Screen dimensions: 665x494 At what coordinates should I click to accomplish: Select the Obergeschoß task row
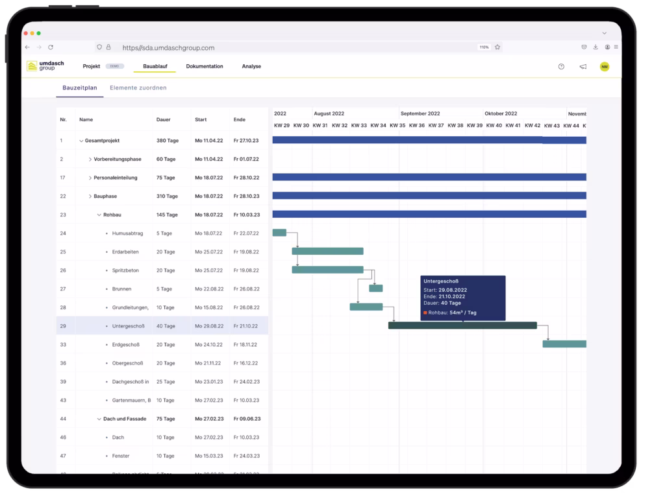click(x=162, y=363)
